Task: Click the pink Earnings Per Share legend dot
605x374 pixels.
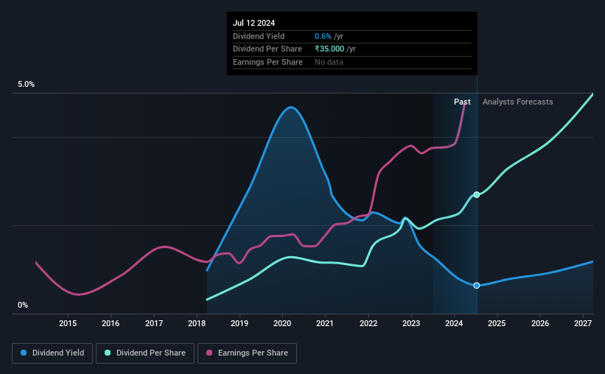Action: coord(209,353)
